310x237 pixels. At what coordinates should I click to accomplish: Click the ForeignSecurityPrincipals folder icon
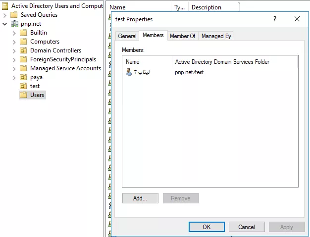23,59
